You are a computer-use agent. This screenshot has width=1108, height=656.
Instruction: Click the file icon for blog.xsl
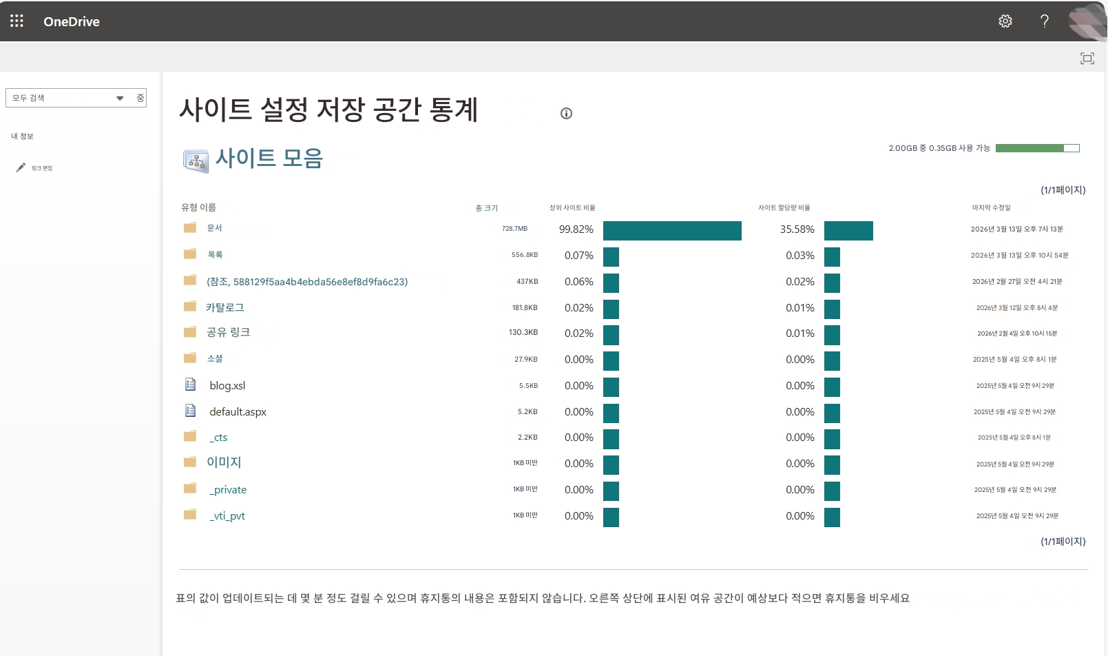(x=191, y=385)
